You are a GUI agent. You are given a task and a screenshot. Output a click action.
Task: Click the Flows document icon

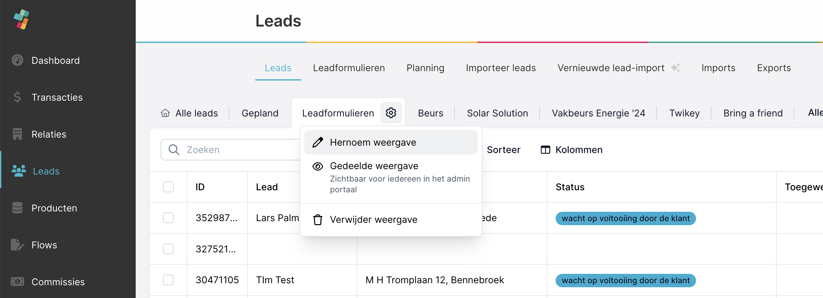(x=17, y=245)
